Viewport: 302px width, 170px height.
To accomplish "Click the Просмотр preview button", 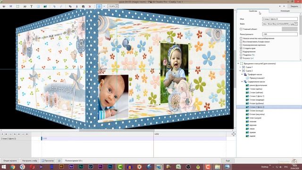I will (x=48, y=161).
